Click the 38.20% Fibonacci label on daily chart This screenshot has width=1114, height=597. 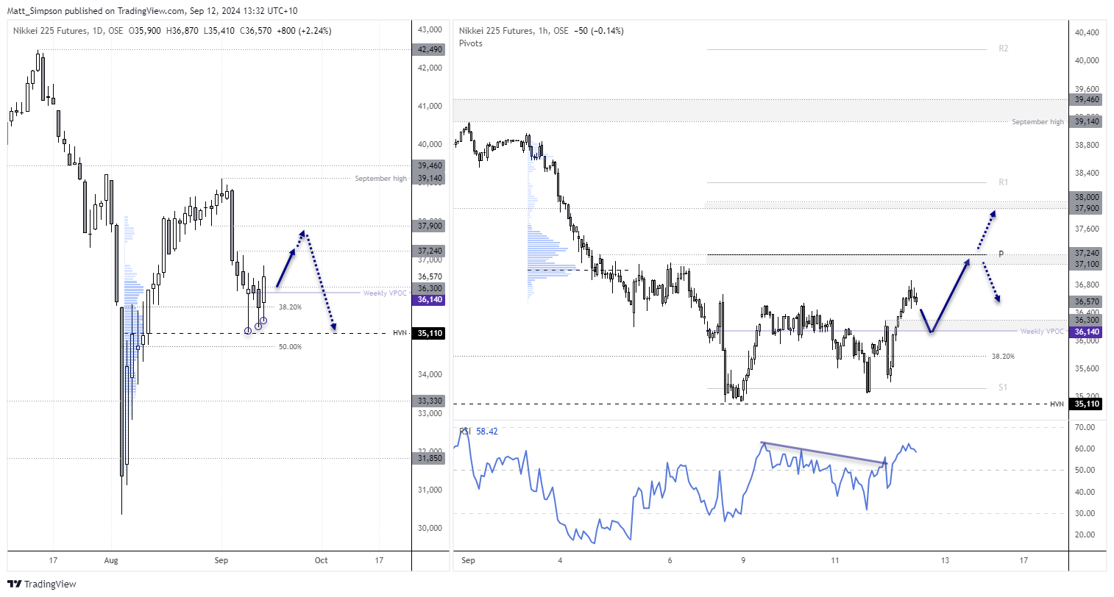290,307
